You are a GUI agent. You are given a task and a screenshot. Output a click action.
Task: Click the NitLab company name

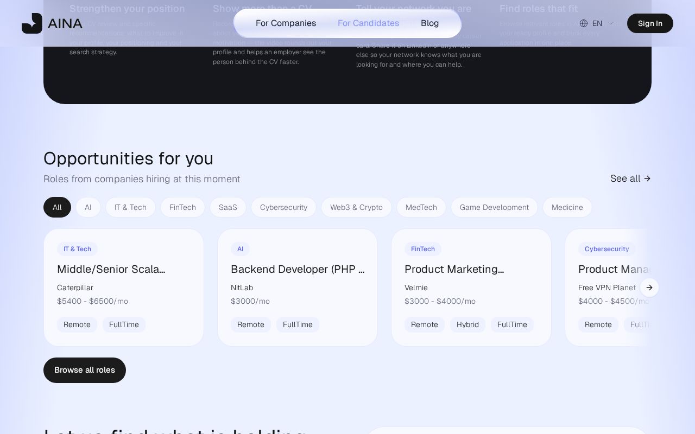[x=242, y=288]
